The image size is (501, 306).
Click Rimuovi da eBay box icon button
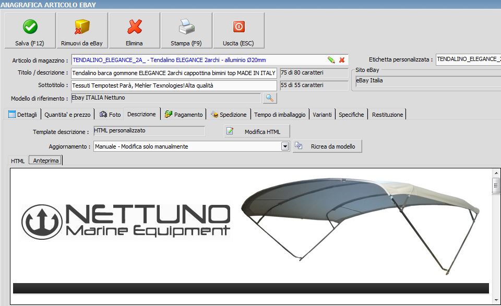click(82, 31)
